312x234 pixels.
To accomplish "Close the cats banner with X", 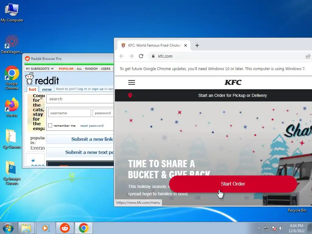I will pyautogui.click(x=41, y=98).
